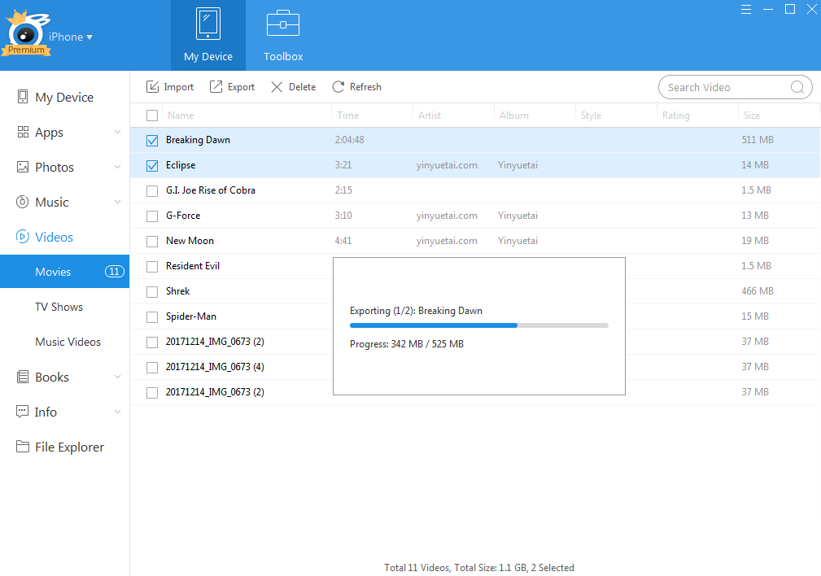
Task: Select the G-Force video name
Action: coord(183,216)
